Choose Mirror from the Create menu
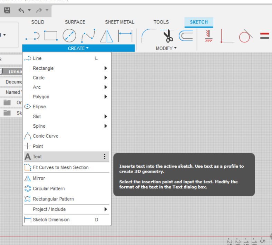The image size is (272, 245). (x=67, y=178)
